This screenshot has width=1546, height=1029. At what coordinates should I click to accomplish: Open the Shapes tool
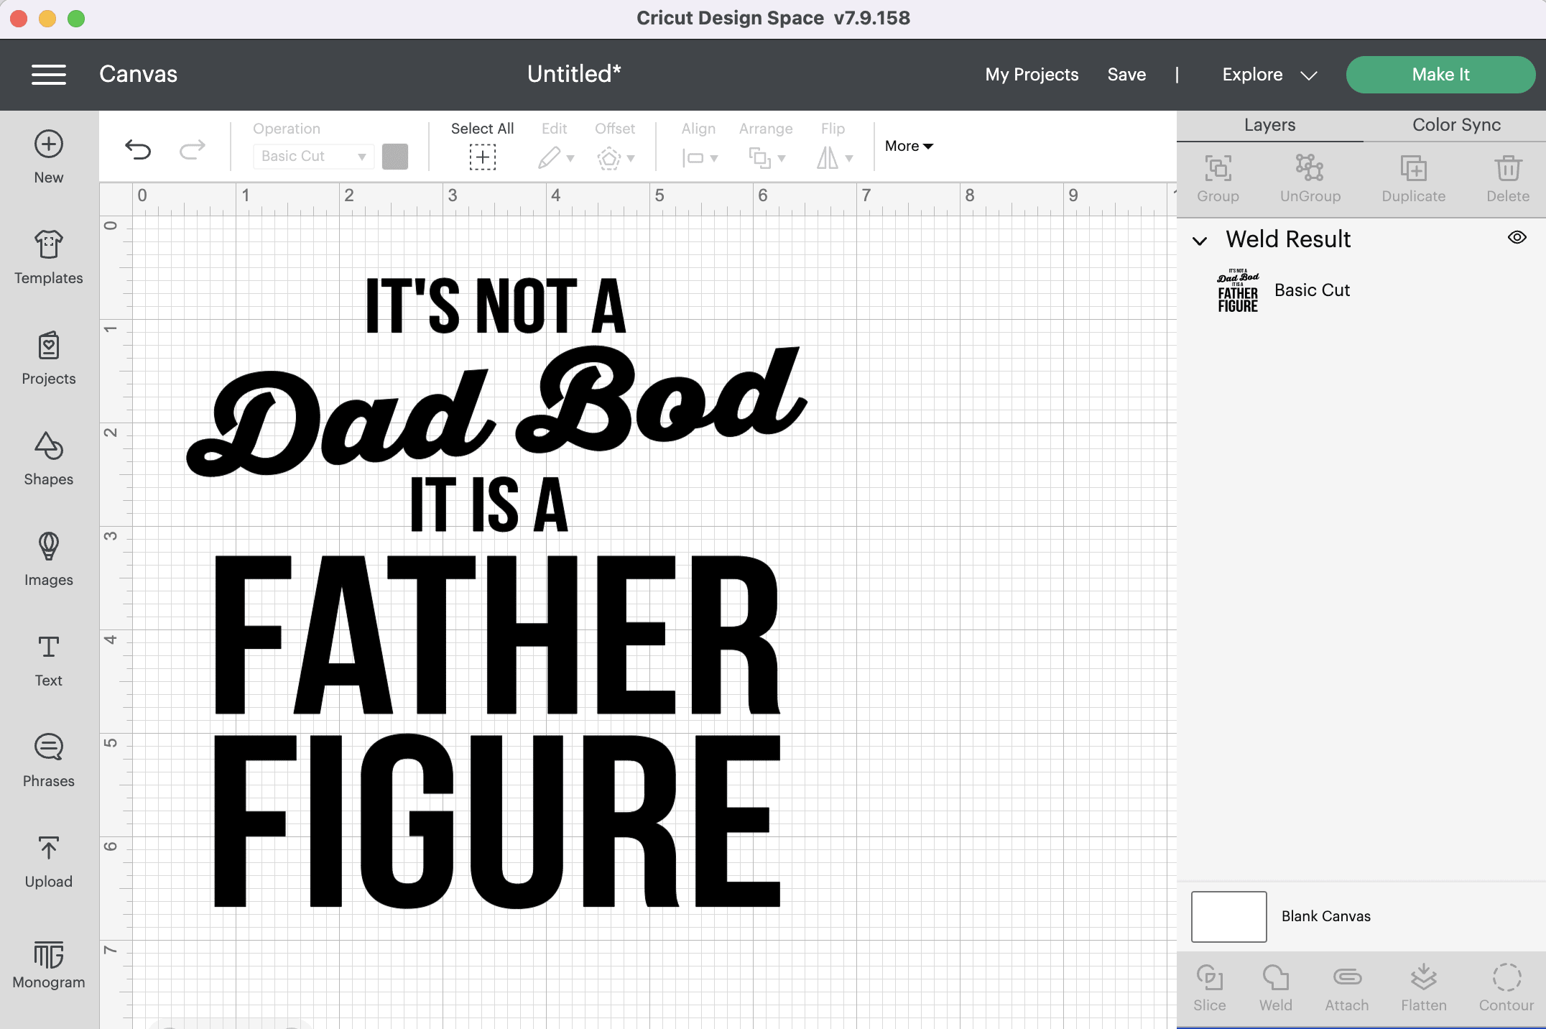click(x=49, y=458)
